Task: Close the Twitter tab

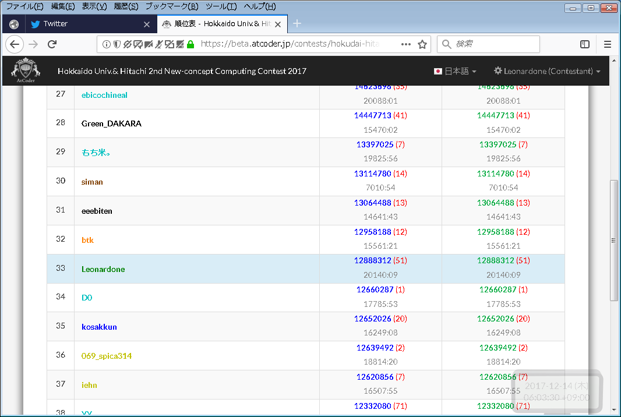Action: pos(147,24)
